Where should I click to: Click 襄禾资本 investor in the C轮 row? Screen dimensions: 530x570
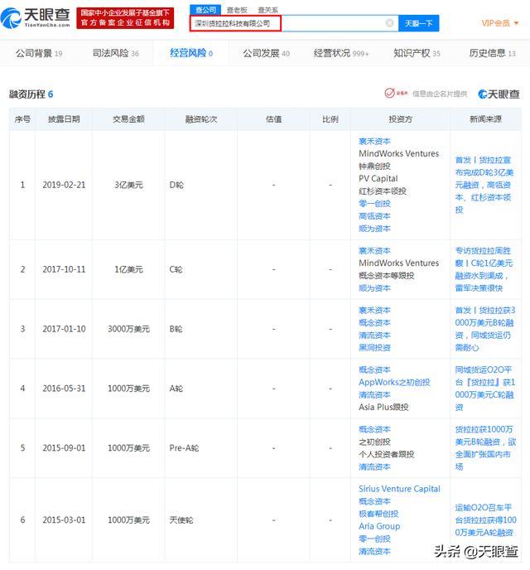pos(374,250)
